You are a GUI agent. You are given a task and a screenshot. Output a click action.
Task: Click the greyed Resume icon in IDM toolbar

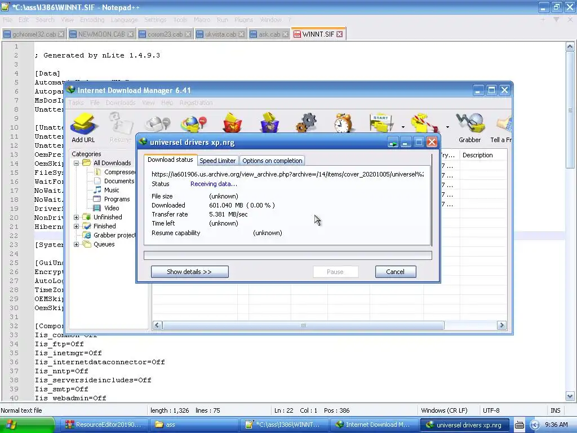(121, 127)
